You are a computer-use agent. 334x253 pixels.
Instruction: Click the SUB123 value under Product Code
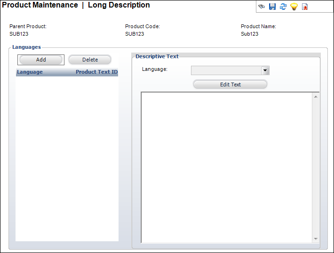135,34
